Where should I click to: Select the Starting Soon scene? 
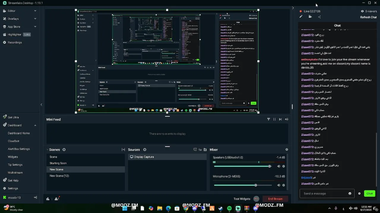(85, 163)
